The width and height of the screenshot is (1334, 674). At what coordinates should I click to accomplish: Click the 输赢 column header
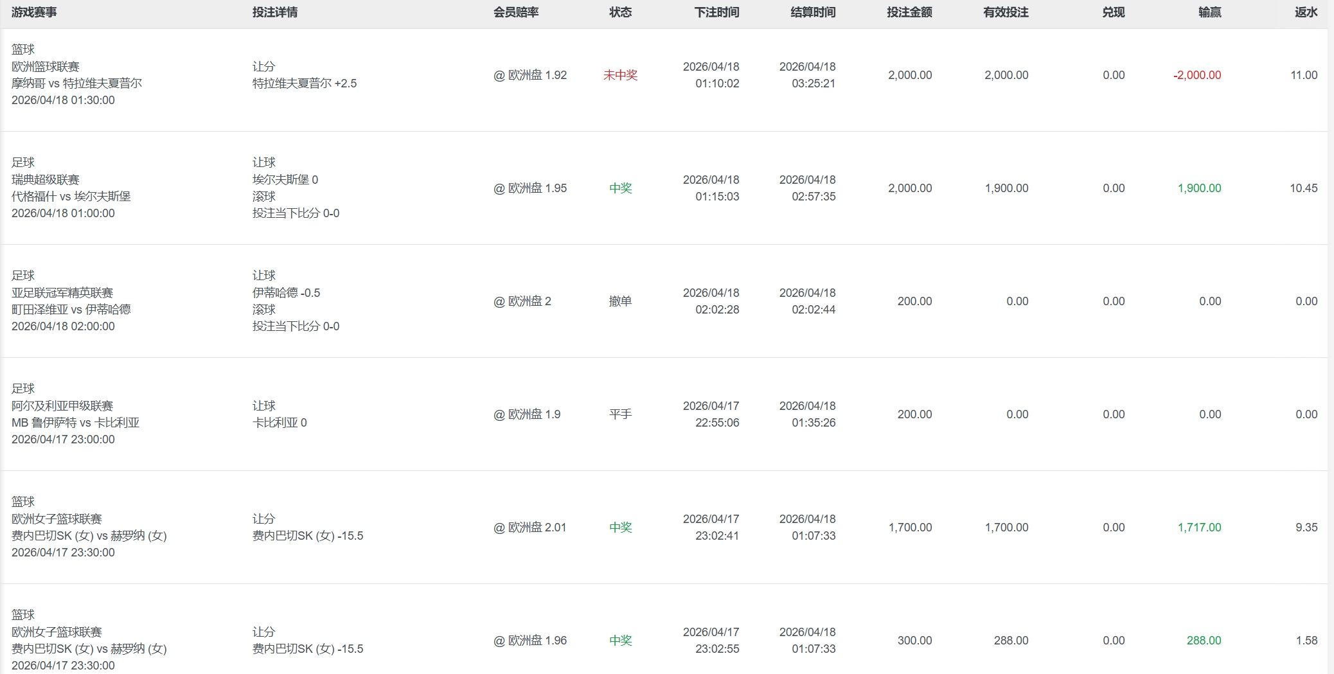(1209, 12)
